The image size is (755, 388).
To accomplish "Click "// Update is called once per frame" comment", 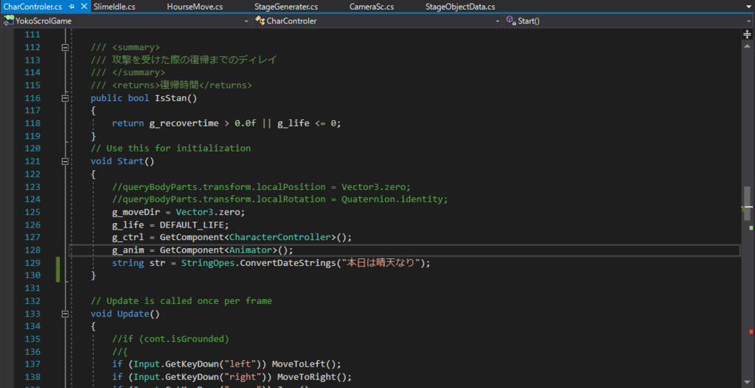I will click(x=181, y=301).
